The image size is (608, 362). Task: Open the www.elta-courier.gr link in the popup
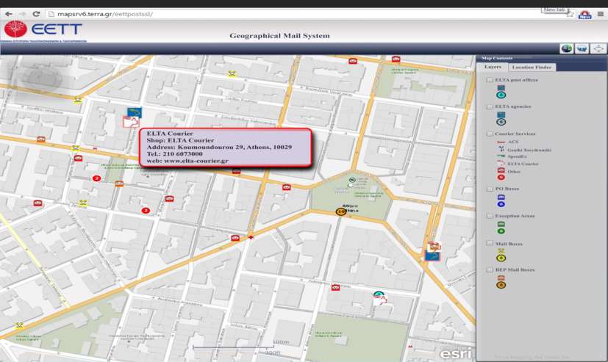pyautogui.click(x=196, y=161)
